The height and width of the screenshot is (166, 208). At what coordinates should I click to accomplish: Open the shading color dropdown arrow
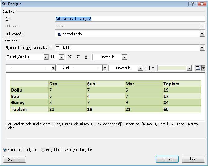189,68
